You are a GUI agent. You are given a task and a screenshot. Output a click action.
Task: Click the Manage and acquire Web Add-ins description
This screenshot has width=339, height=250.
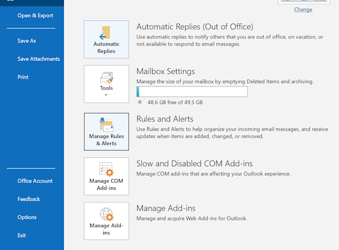tap(192, 219)
